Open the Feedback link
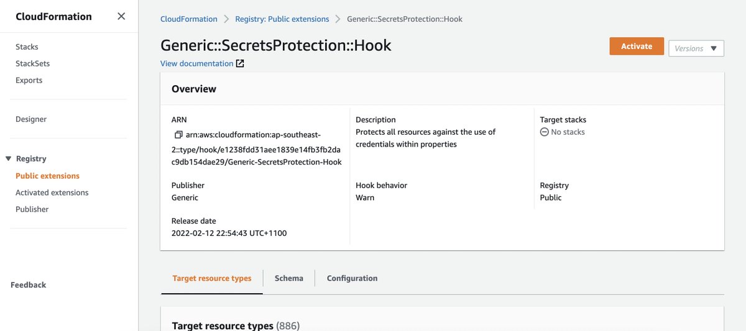746x331 pixels. [x=29, y=285]
